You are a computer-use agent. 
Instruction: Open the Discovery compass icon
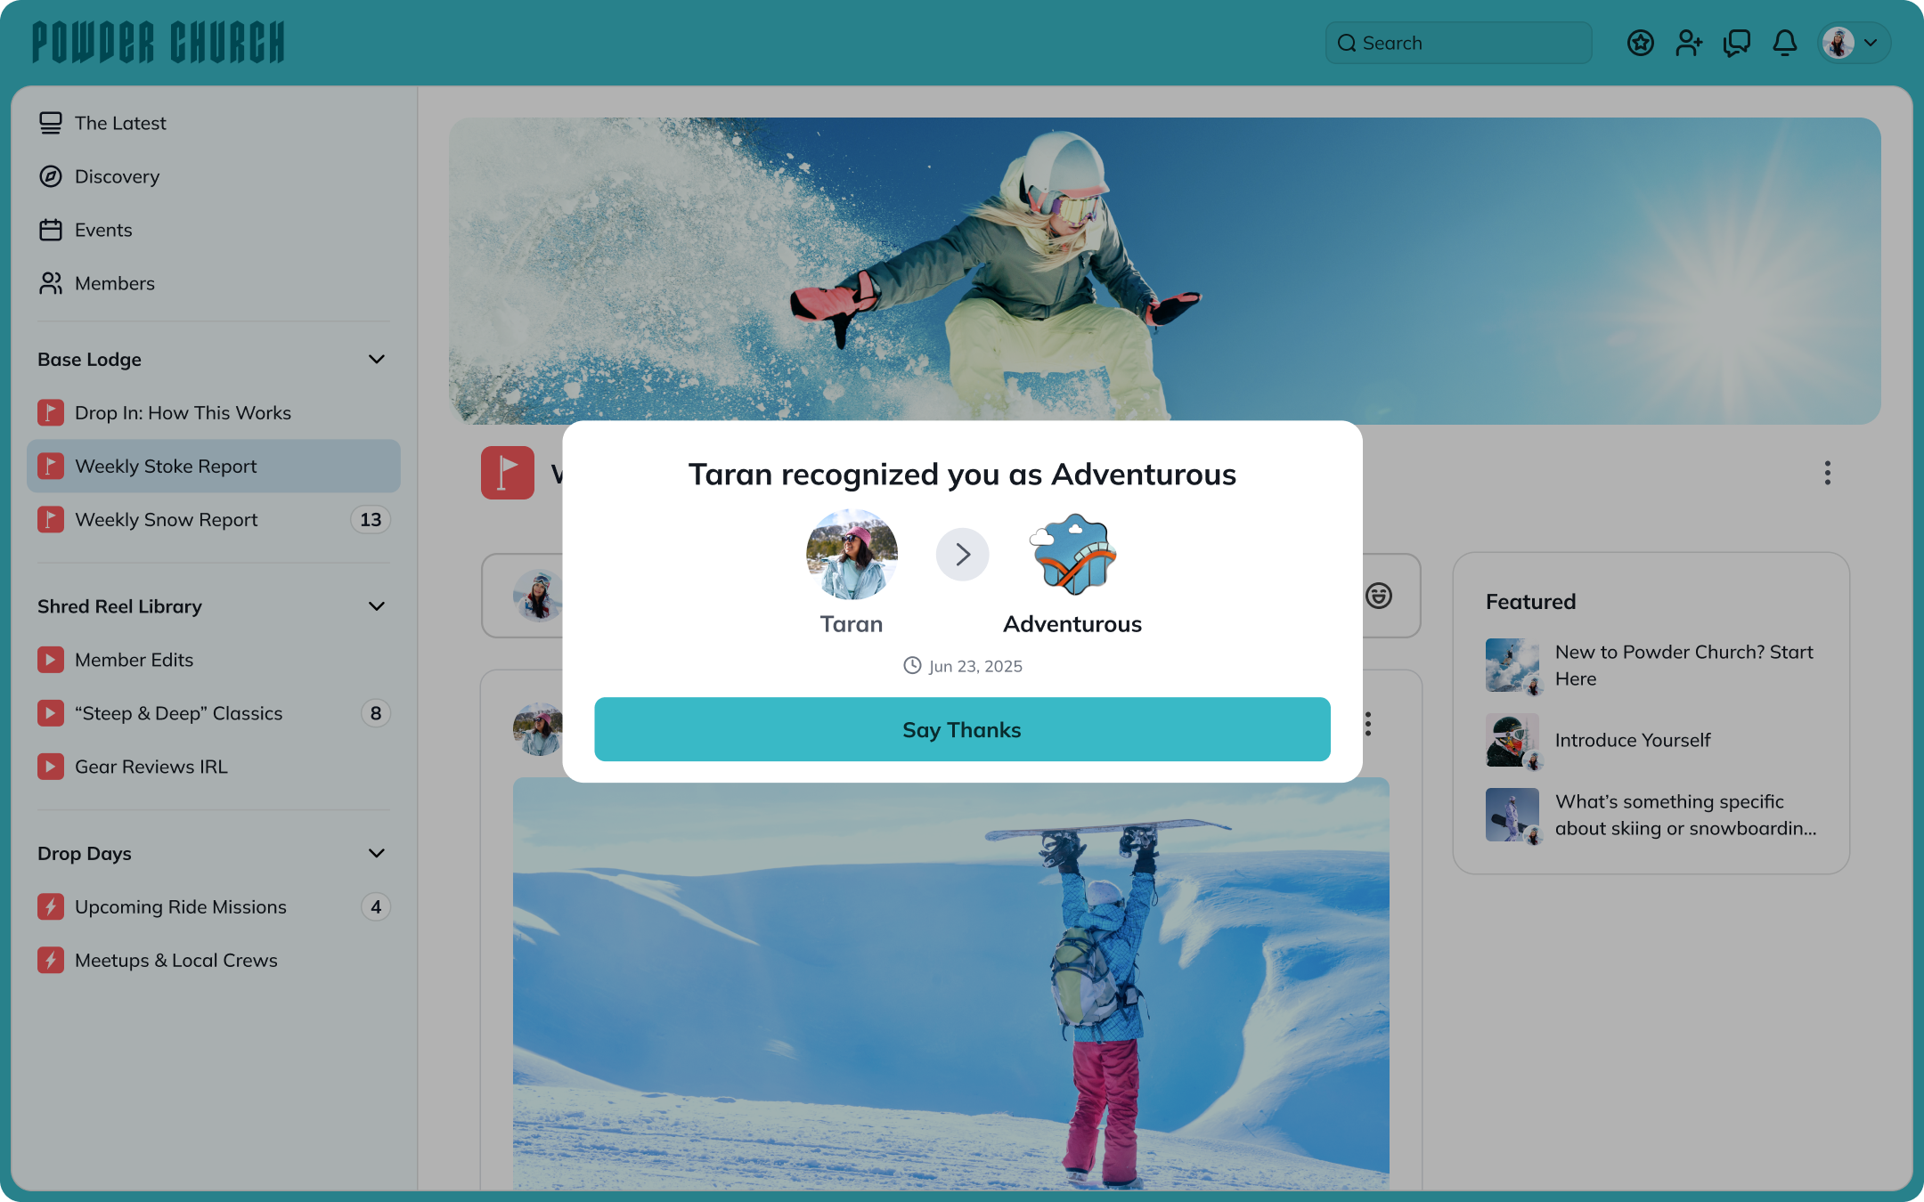[51, 176]
